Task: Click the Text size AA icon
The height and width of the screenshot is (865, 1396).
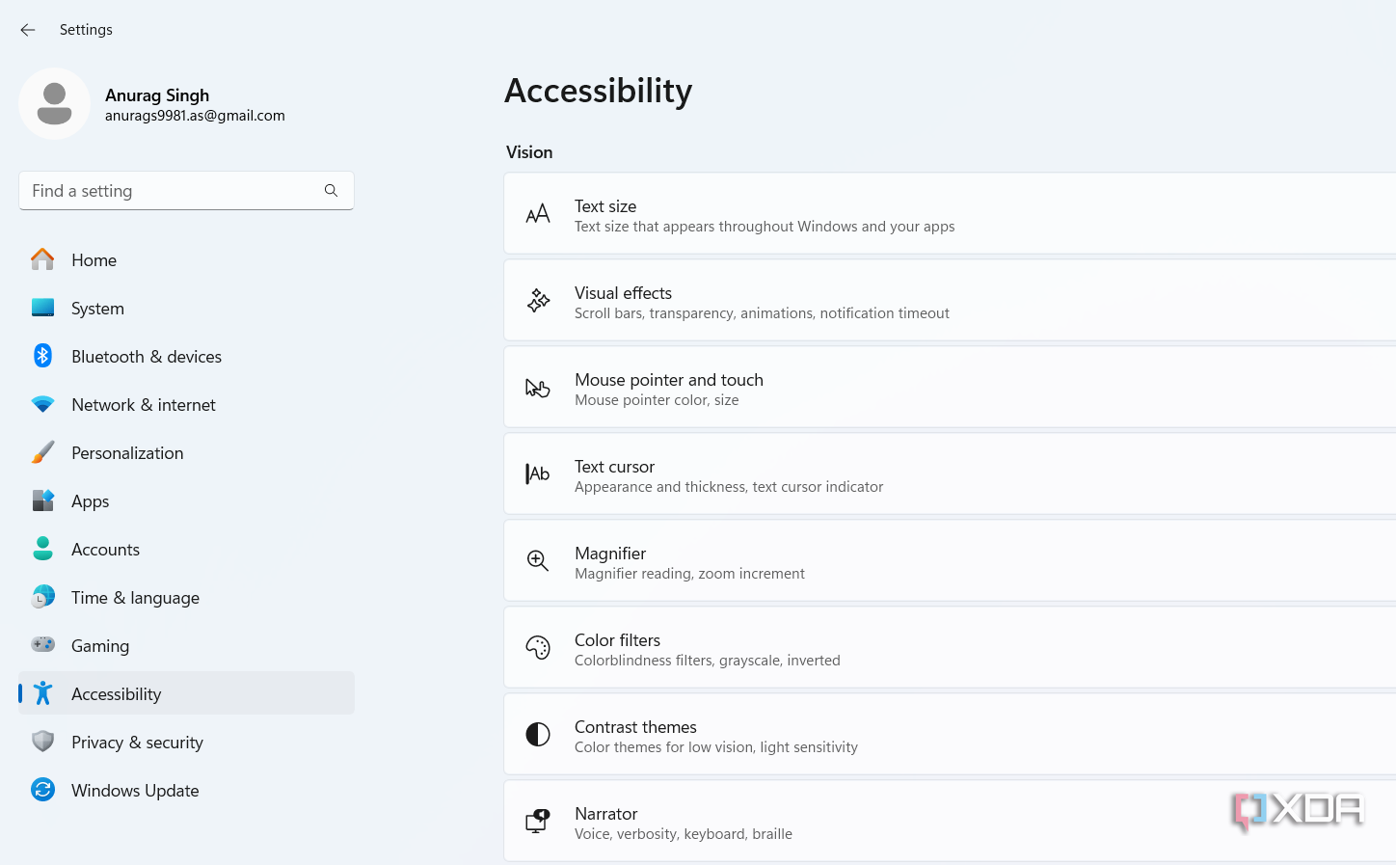Action: (538, 214)
